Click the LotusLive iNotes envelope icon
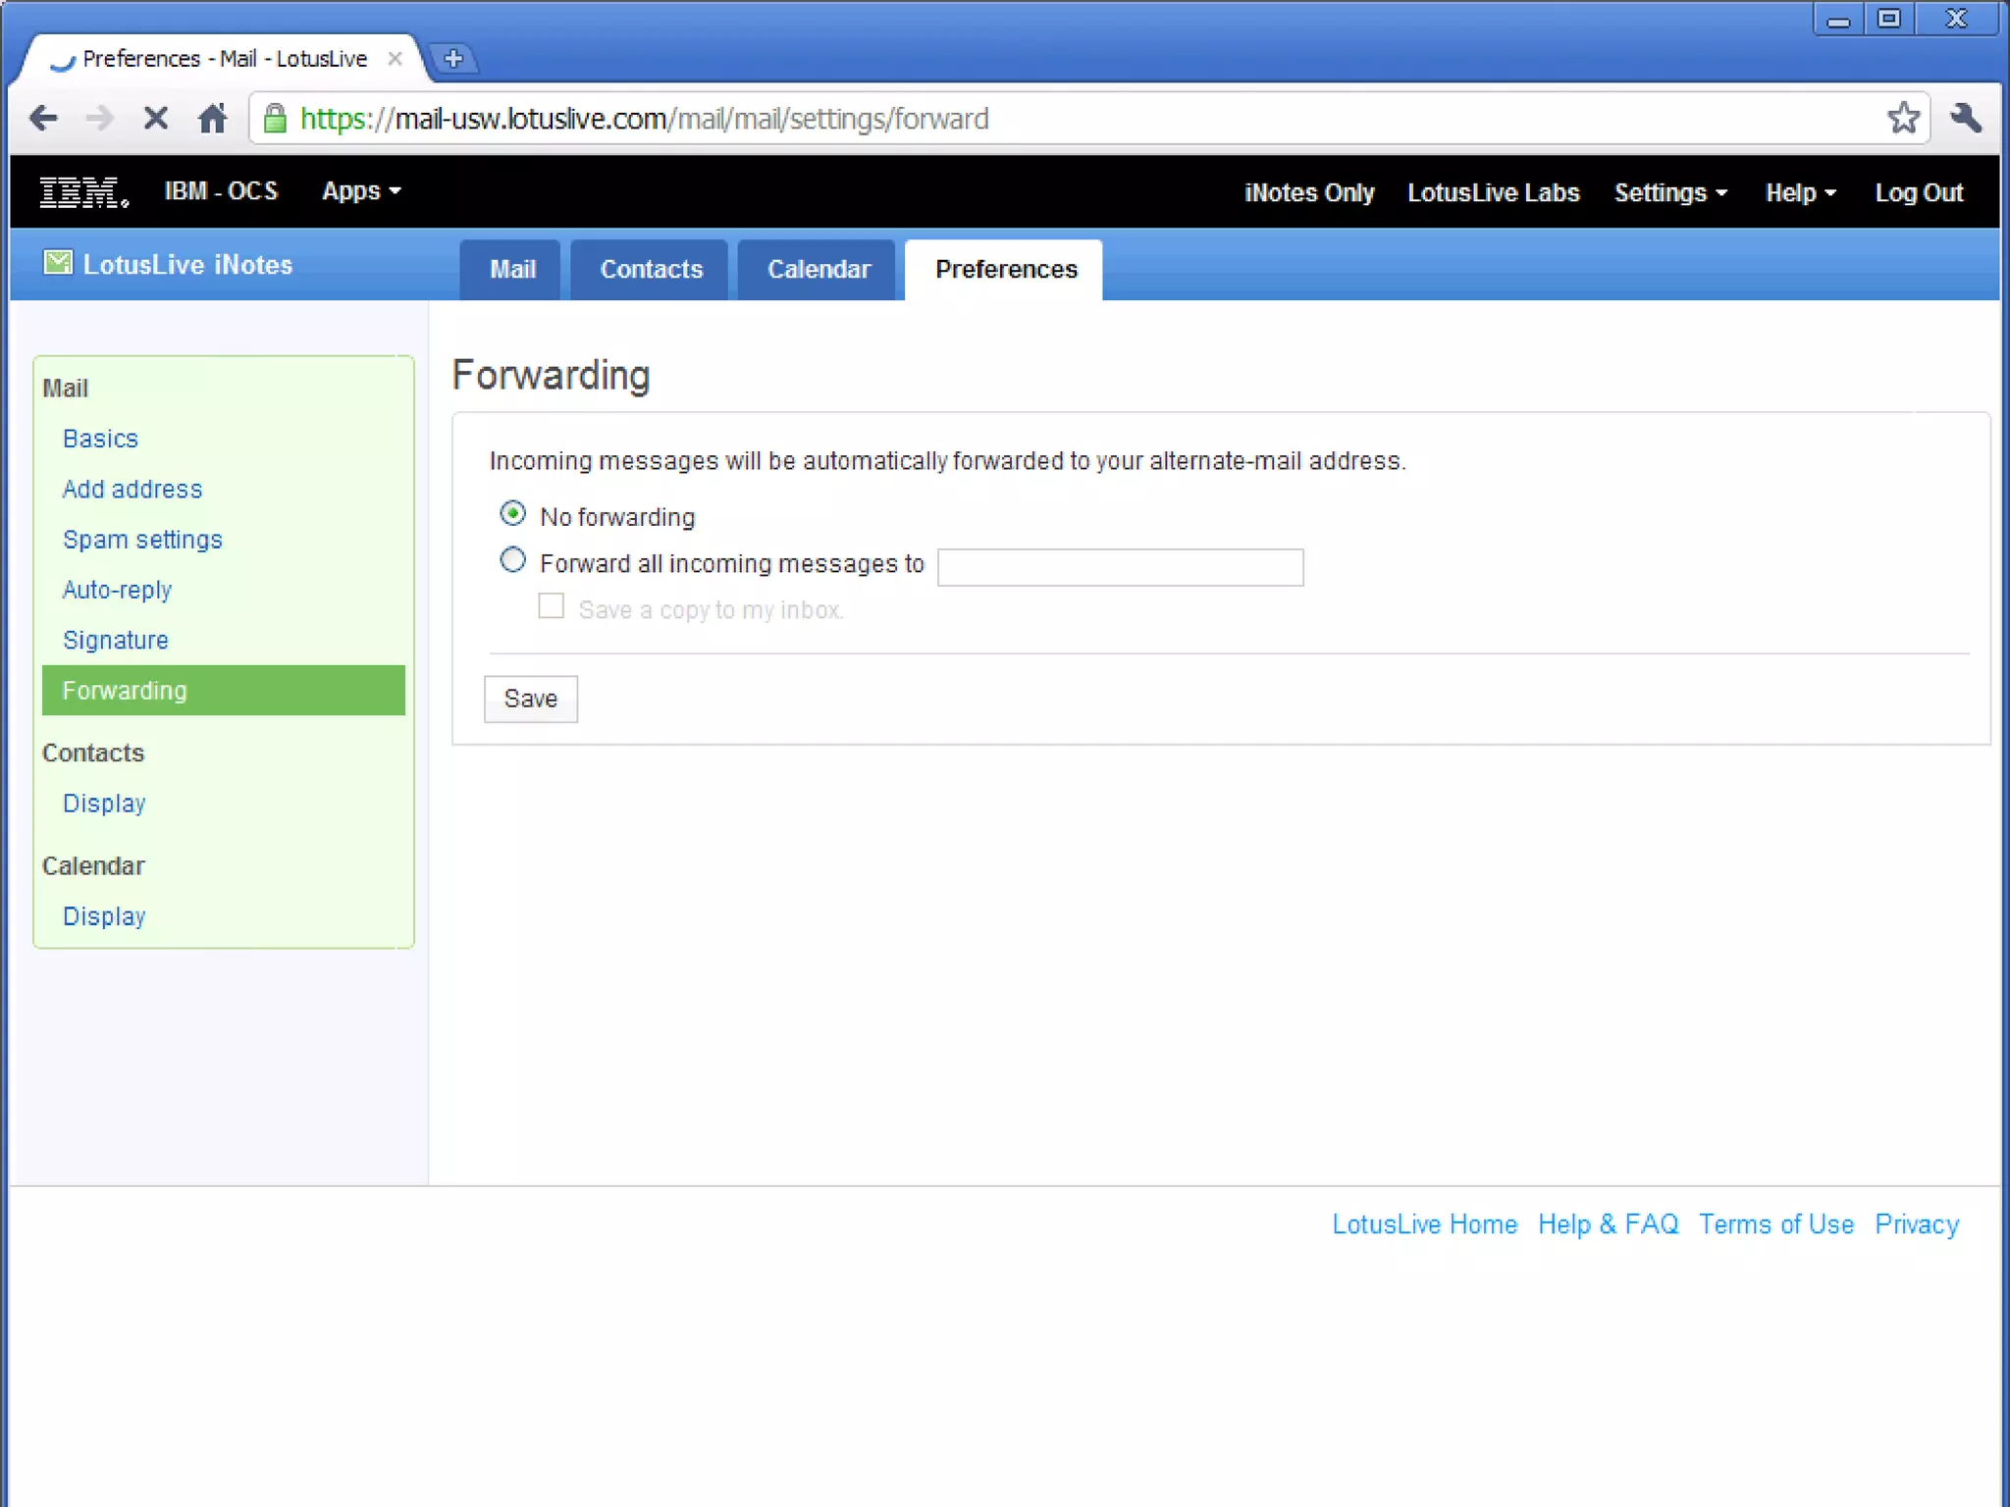The width and height of the screenshot is (2010, 1507). pos(58,263)
